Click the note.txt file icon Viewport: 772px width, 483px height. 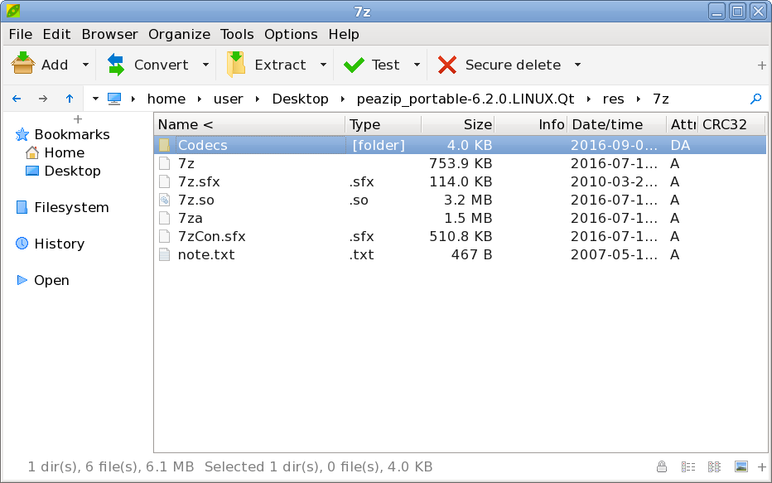pyautogui.click(x=165, y=254)
